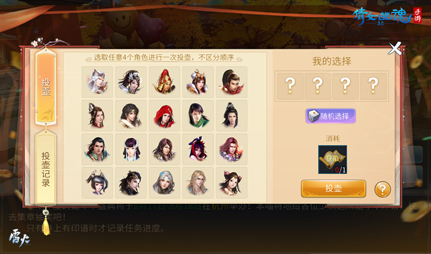
Task: Pick the girl with twin black buns
Action: point(98,182)
